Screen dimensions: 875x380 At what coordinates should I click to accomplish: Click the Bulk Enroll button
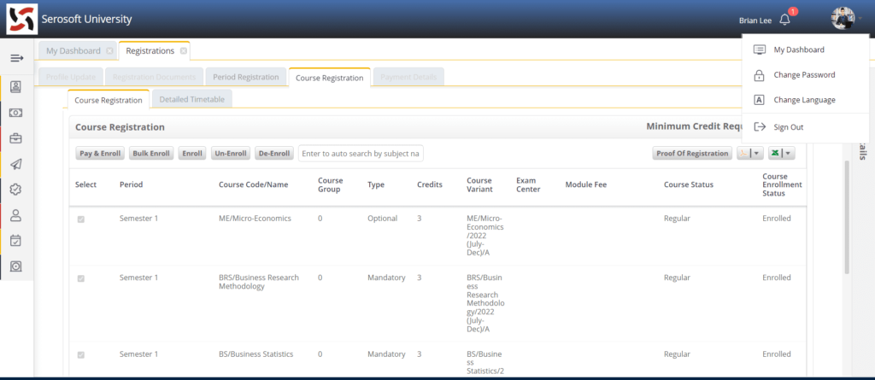click(x=151, y=154)
